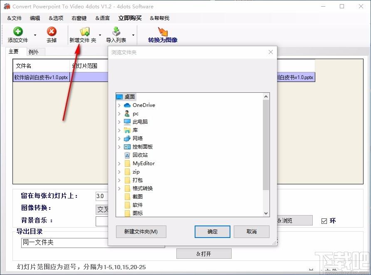Click the 确定 button
371x275 pixels.
coord(212,231)
